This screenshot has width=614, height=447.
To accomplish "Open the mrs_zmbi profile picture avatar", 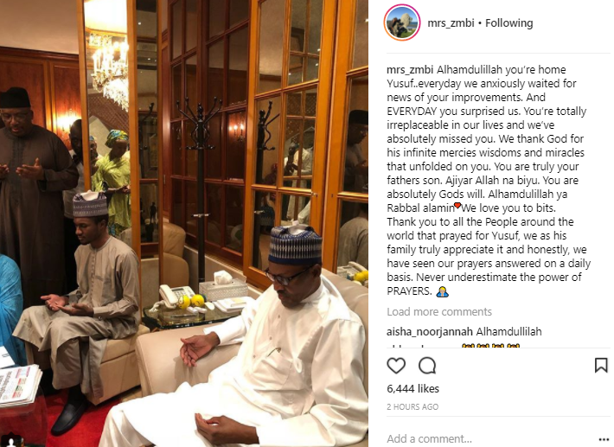I will pyautogui.click(x=402, y=23).
